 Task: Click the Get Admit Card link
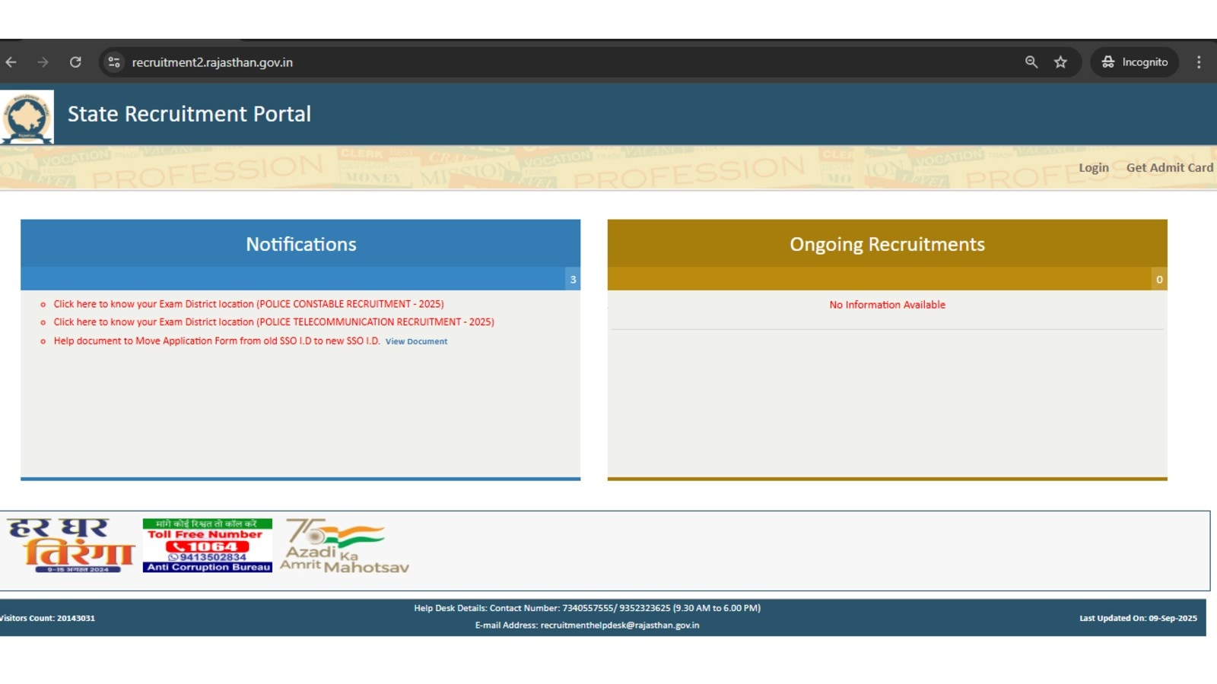click(x=1170, y=167)
